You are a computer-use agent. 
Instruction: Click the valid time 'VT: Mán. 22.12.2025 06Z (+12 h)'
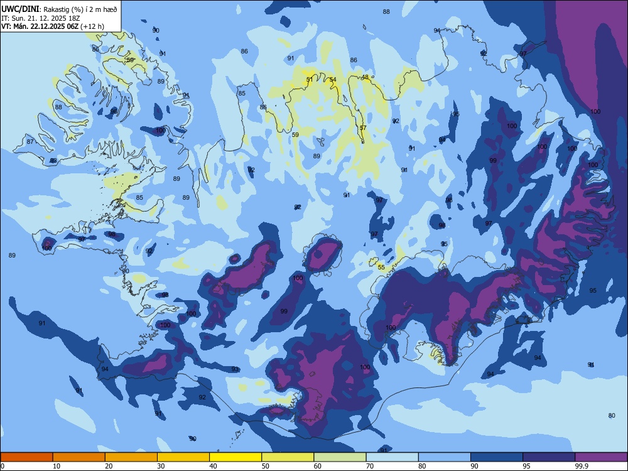53,26
